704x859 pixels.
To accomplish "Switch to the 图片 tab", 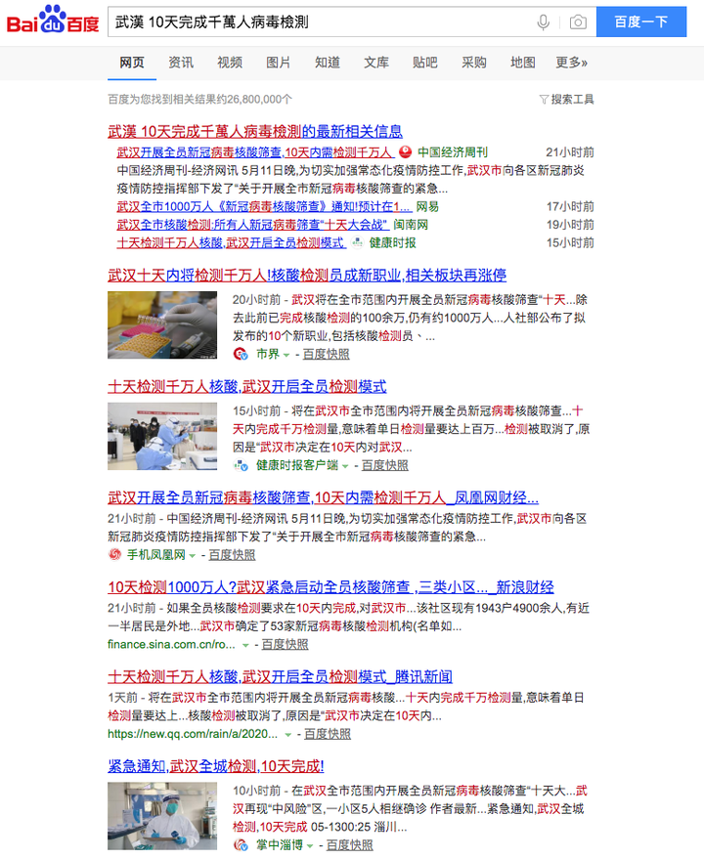I will point(279,63).
